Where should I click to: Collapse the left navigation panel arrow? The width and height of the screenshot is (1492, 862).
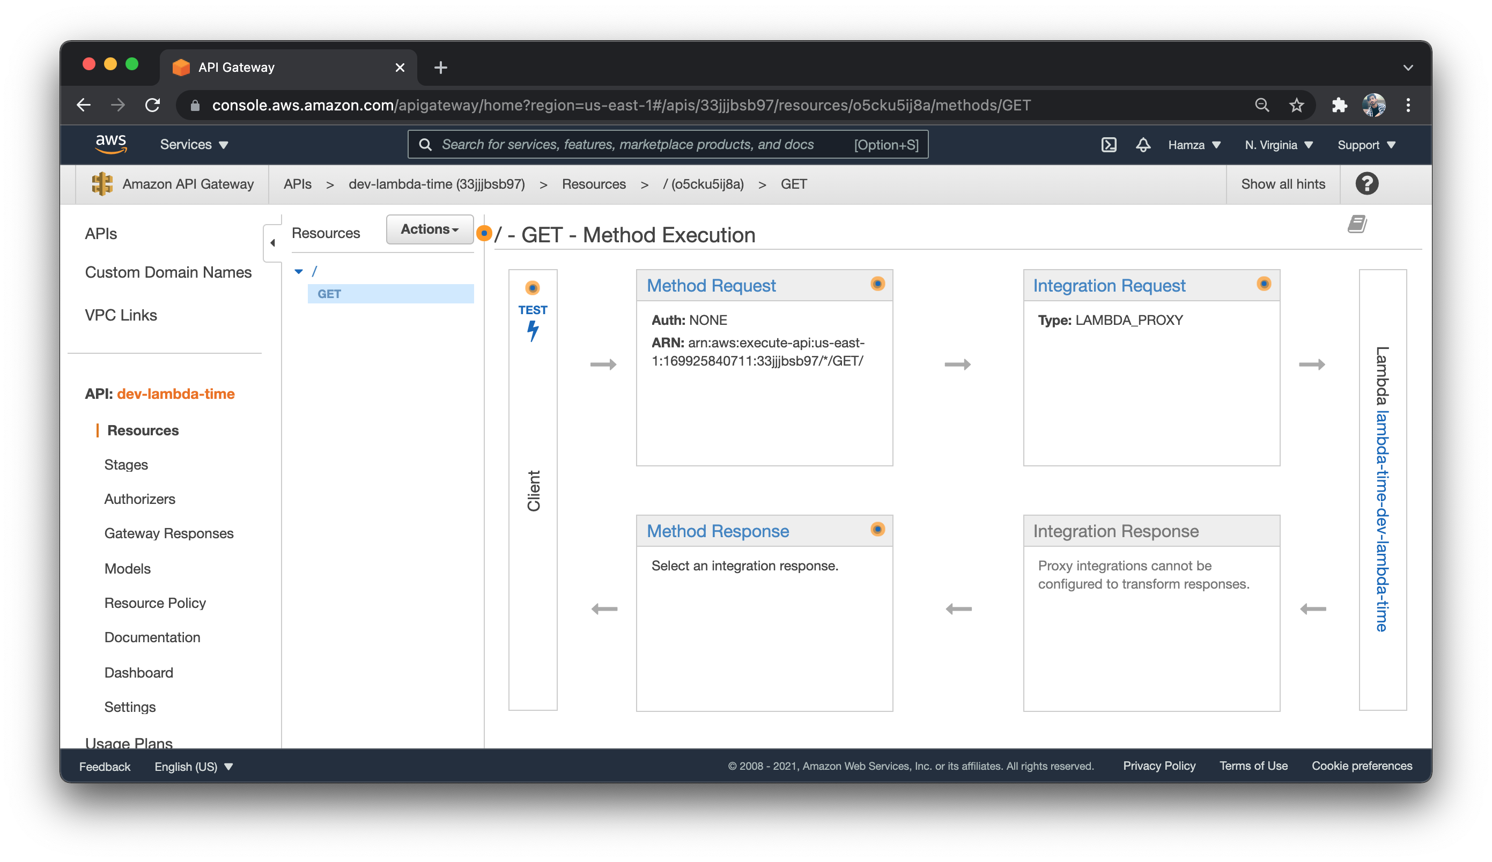click(272, 242)
